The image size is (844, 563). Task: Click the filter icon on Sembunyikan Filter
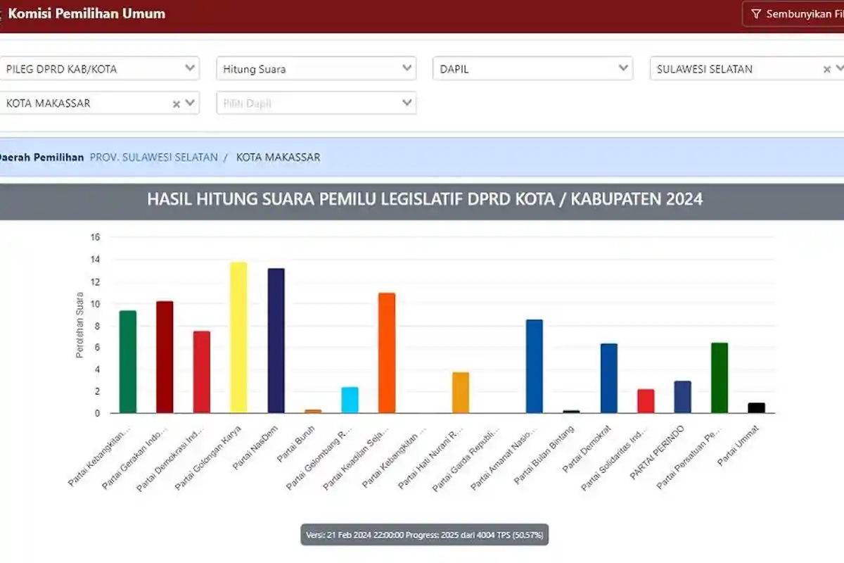click(756, 13)
